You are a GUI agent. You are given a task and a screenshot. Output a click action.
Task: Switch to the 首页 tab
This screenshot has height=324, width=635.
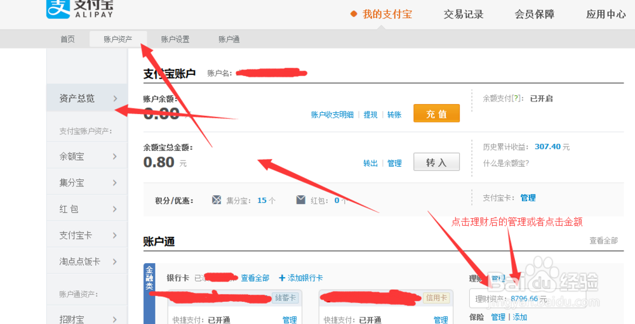click(x=68, y=39)
